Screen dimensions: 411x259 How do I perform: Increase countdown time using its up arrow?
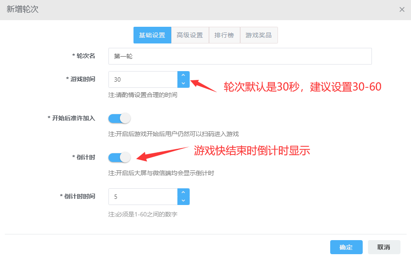tap(184, 193)
